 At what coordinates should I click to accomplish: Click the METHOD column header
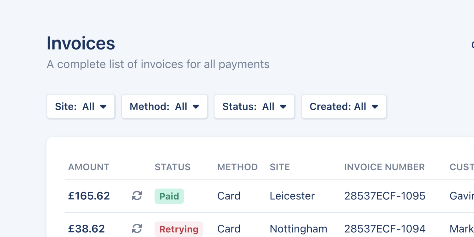tap(237, 167)
